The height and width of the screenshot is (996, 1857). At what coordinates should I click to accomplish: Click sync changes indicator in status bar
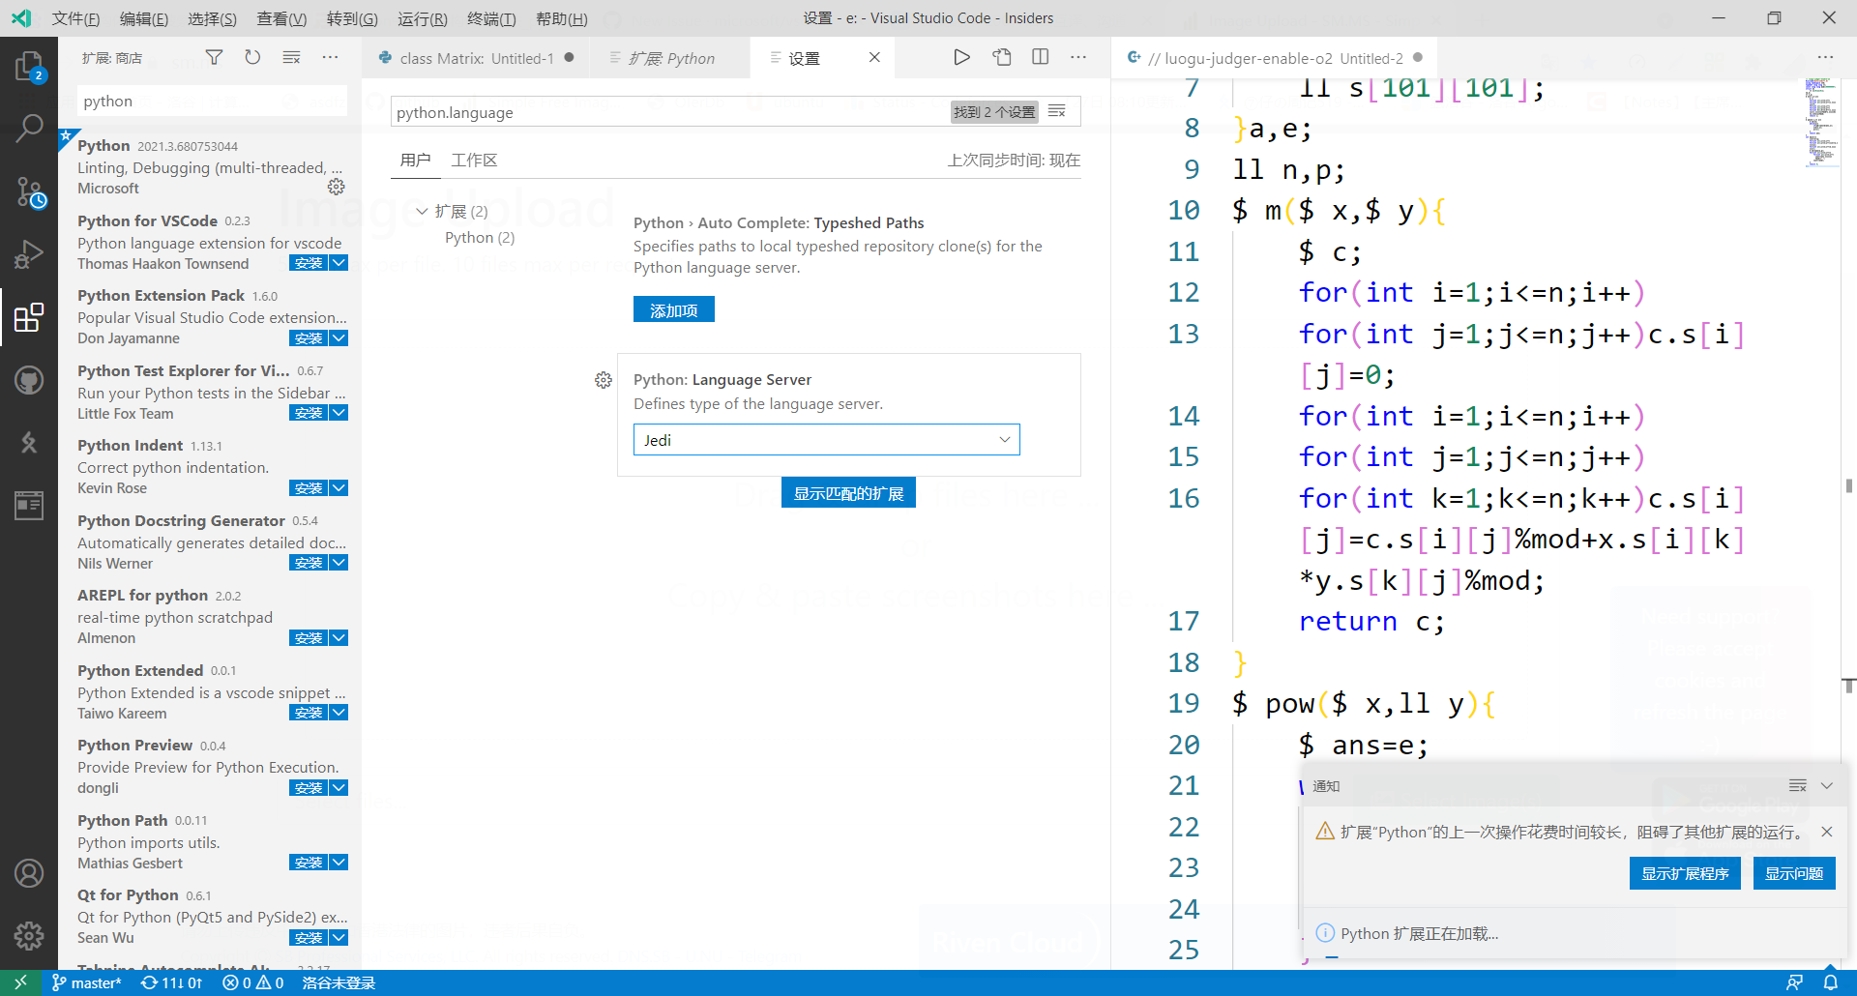[172, 982]
